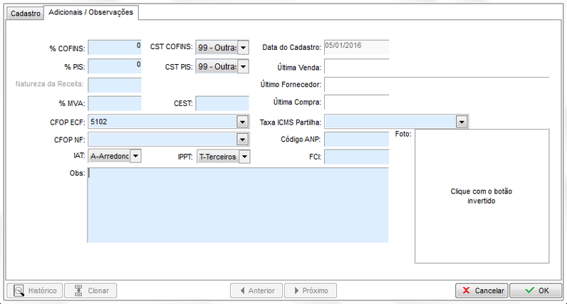Confirm with the OK button
Viewport: 567px width, 304px height.
tap(535, 290)
